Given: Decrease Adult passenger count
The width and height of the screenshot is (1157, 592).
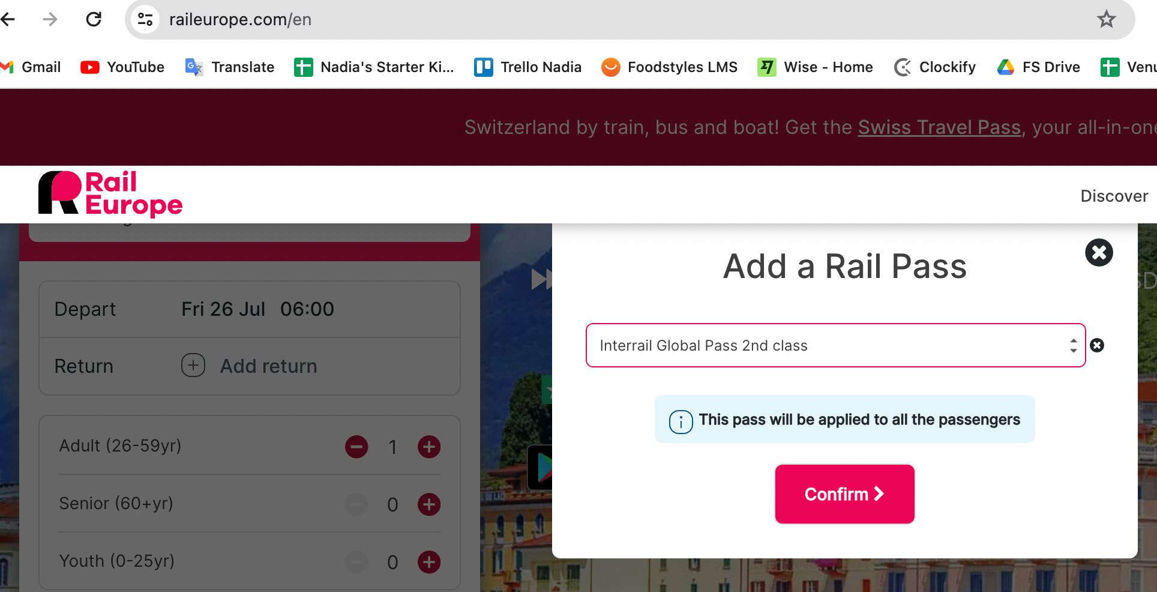Looking at the screenshot, I should pos(356,447).
